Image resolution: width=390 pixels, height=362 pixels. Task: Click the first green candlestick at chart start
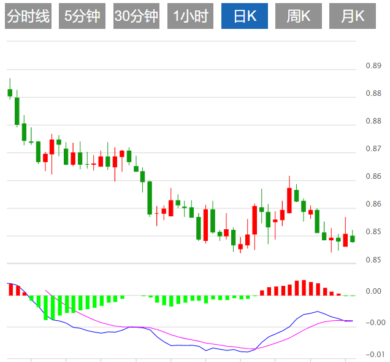pos(10,92)
